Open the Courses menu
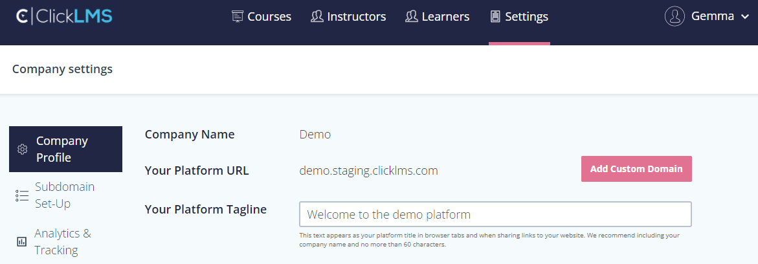 [x=262, y=16]
